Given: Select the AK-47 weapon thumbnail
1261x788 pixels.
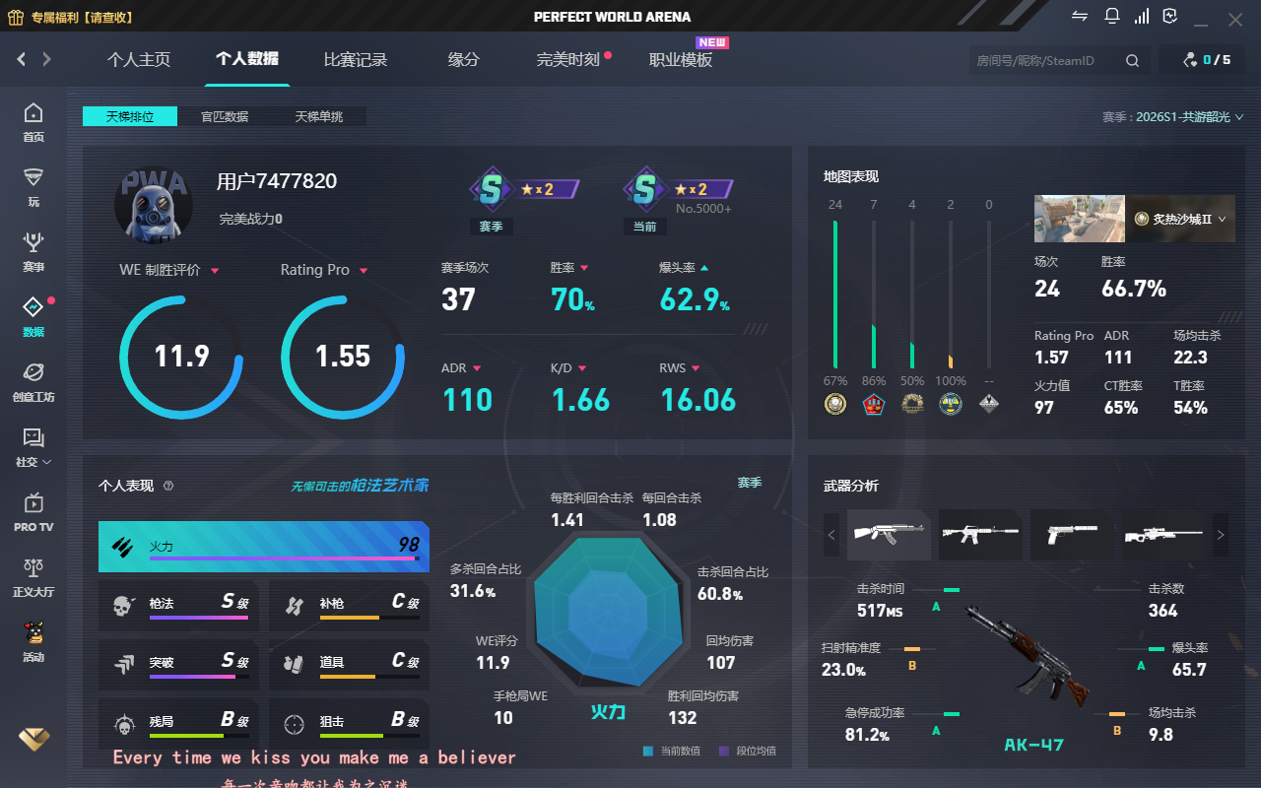Looking at the screenshot, I should tap(889, 534).
